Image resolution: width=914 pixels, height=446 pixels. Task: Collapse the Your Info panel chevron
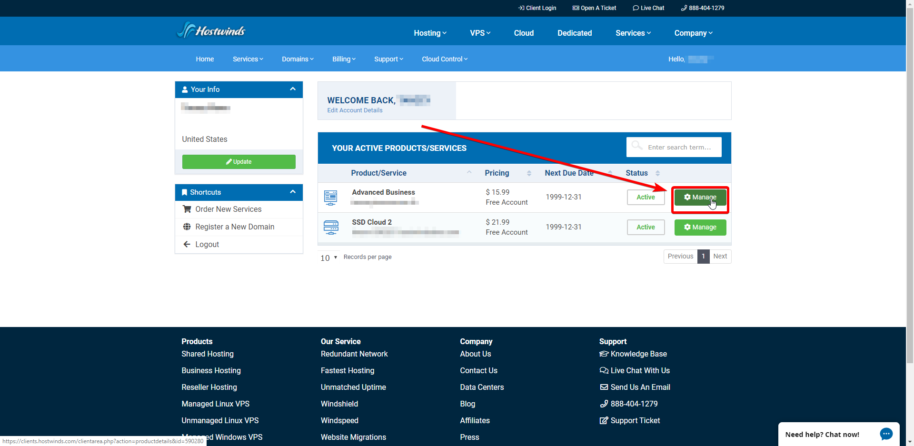point(293,89)
